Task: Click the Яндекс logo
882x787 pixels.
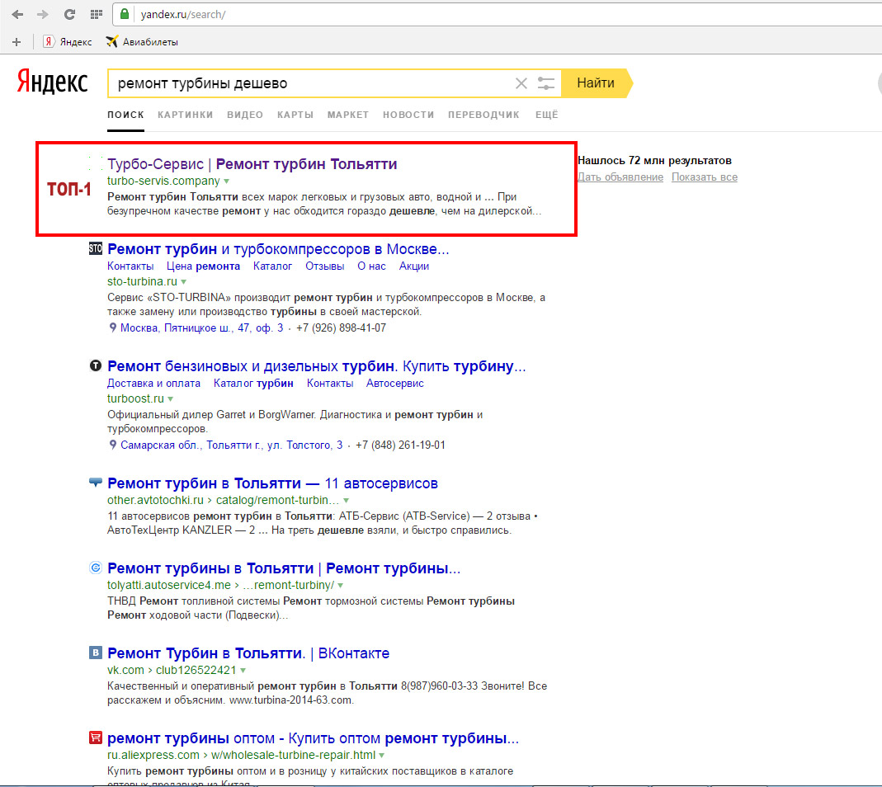Action: tap(52, 82)
